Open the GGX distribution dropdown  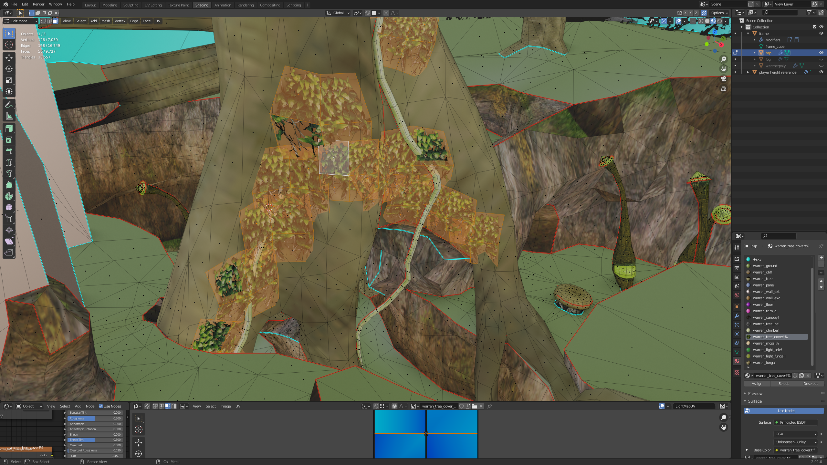click(x=796, y=434)
